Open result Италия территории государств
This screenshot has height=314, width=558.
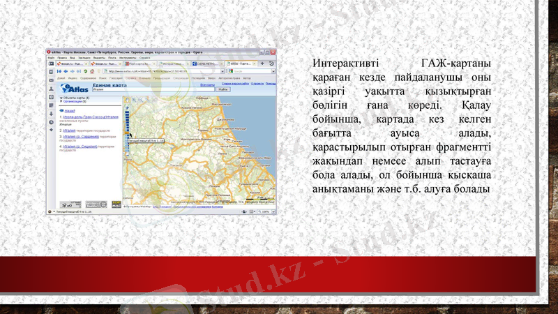click(x=69, y=130)
